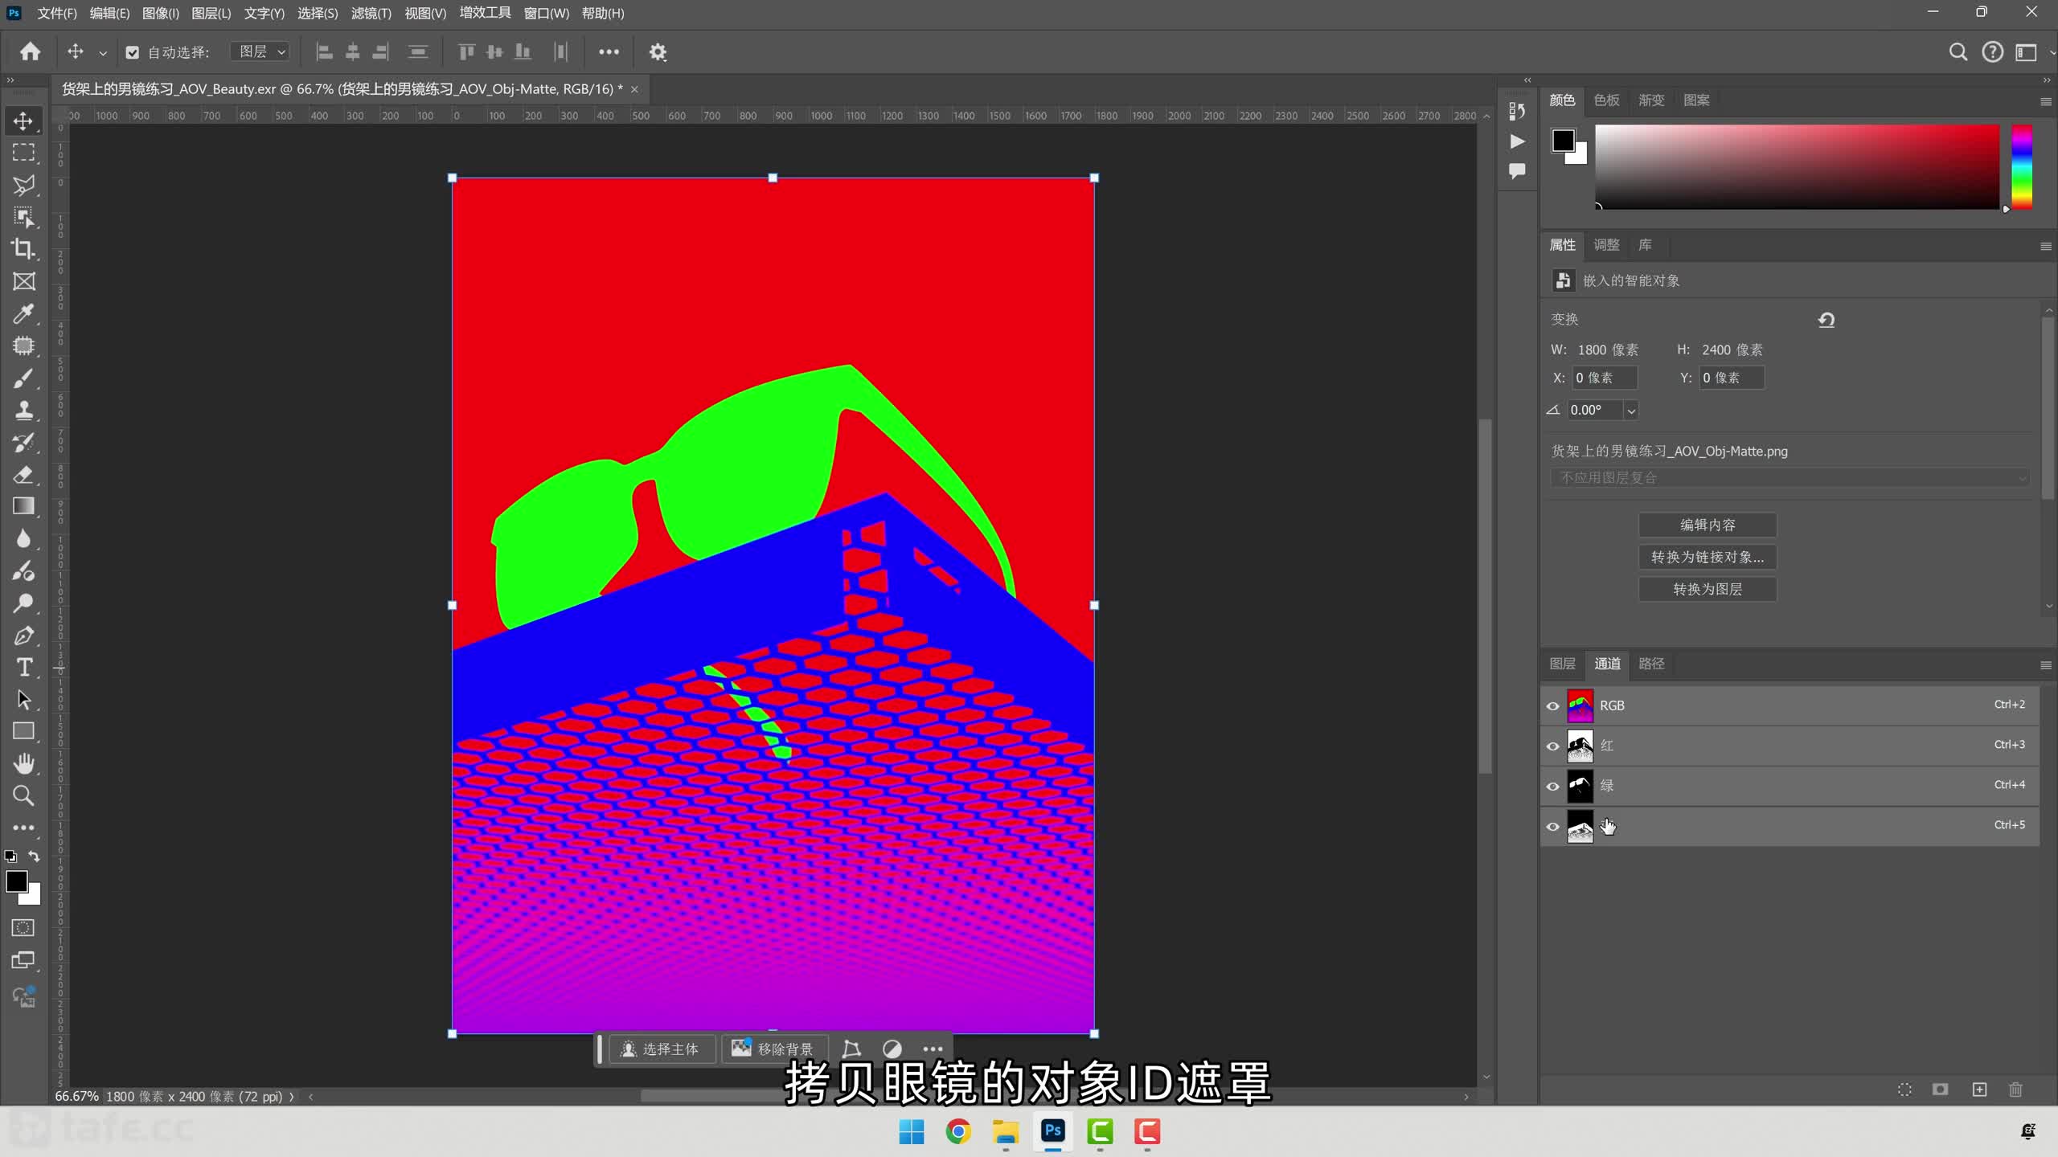Screen dimensions: 2058x1157
Task: Swap foreground and background colors
Action: click(x=34, y=857)
